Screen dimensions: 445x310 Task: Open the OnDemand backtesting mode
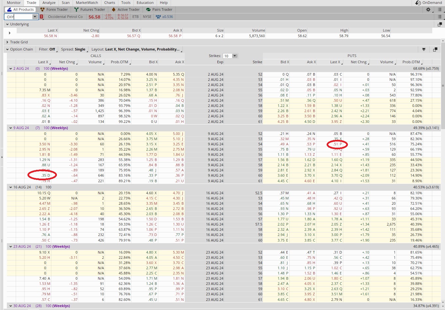point(428,3)
